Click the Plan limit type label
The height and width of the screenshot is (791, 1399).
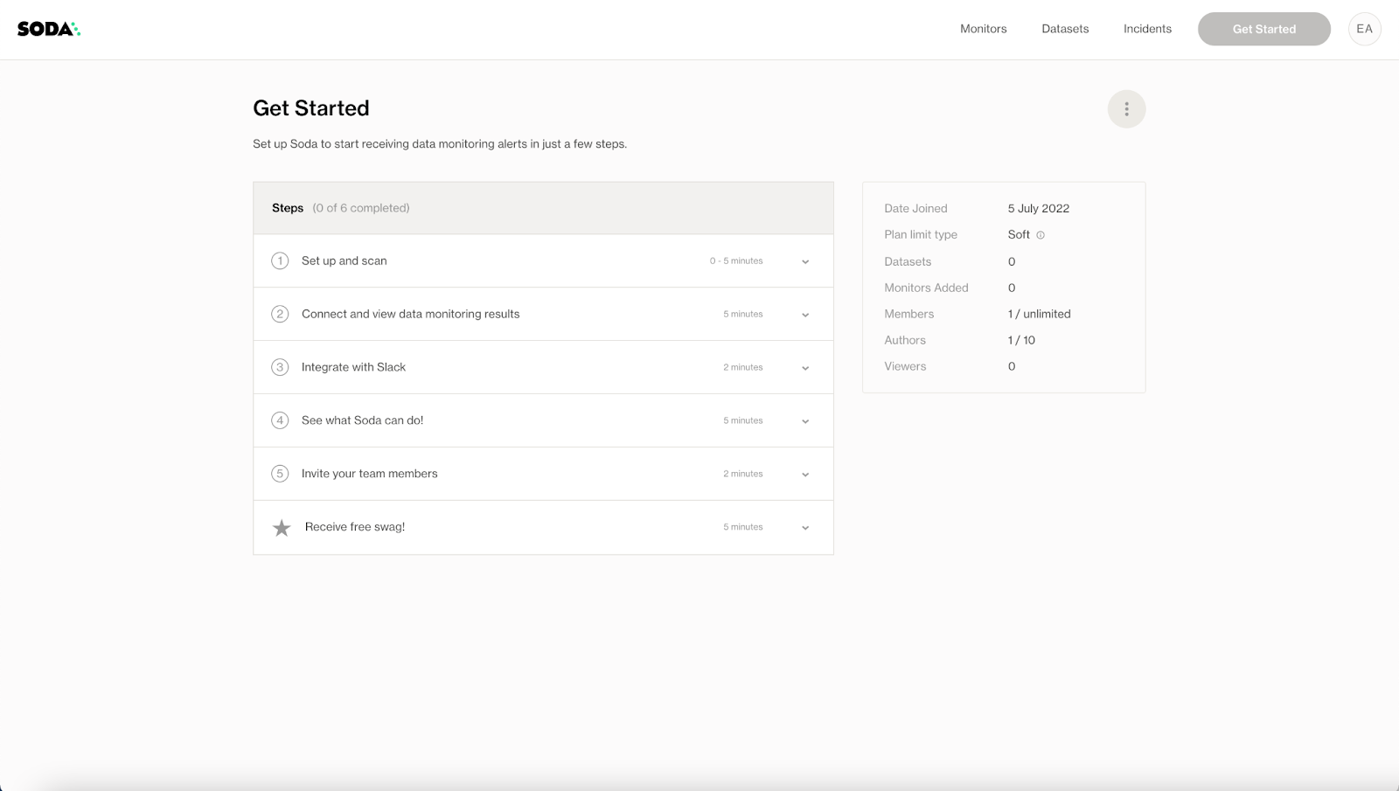pyautogui.click(x=921, y=235)
